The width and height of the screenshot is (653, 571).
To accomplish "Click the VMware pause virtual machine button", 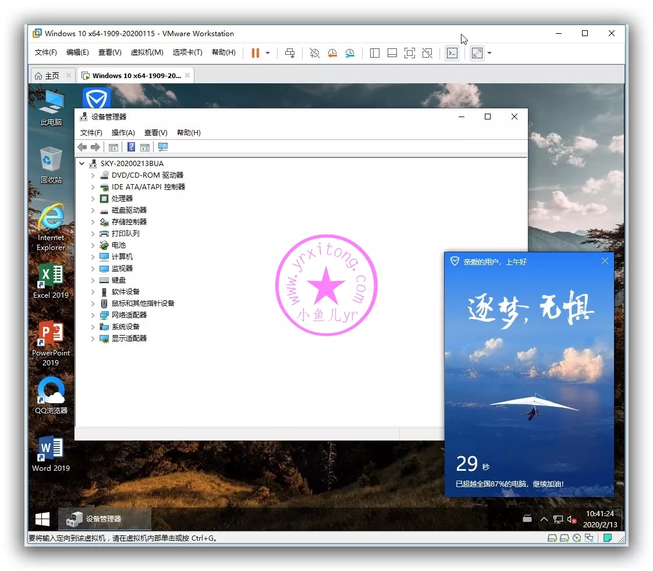I will pos(255,53).
